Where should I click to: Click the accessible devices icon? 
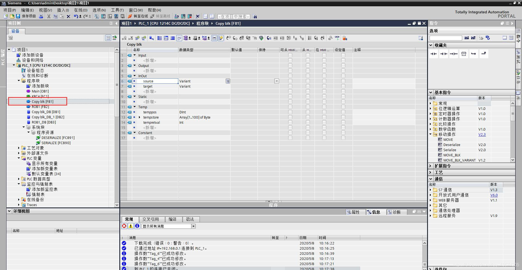click(176, 16)
